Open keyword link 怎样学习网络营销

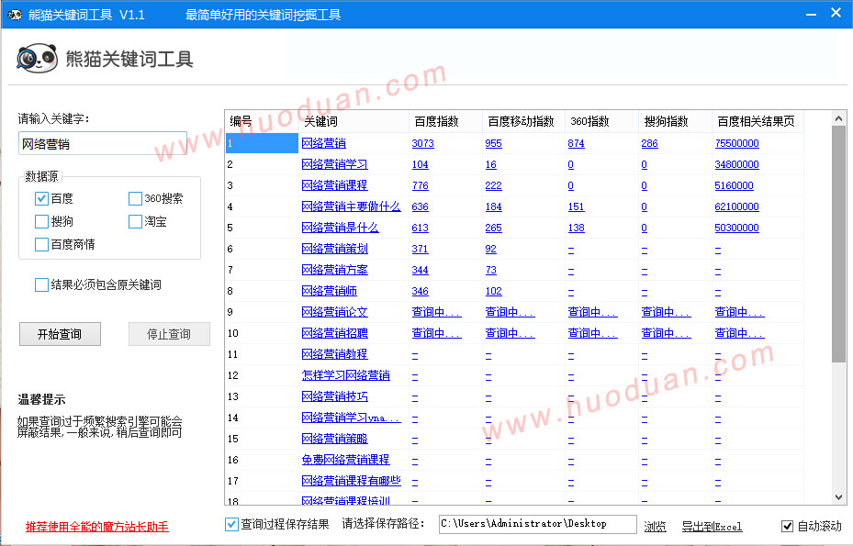(345, 376)
